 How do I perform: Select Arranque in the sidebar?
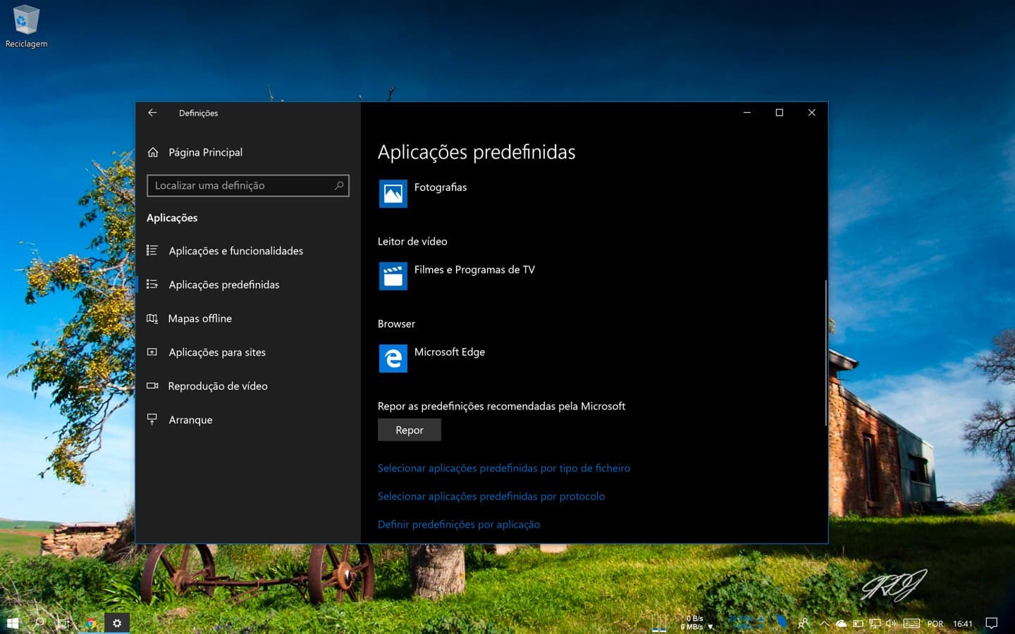point(190,420)
